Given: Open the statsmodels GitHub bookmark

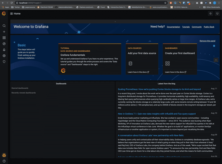Looking at the screenshot, I should [x=64, y=7].
